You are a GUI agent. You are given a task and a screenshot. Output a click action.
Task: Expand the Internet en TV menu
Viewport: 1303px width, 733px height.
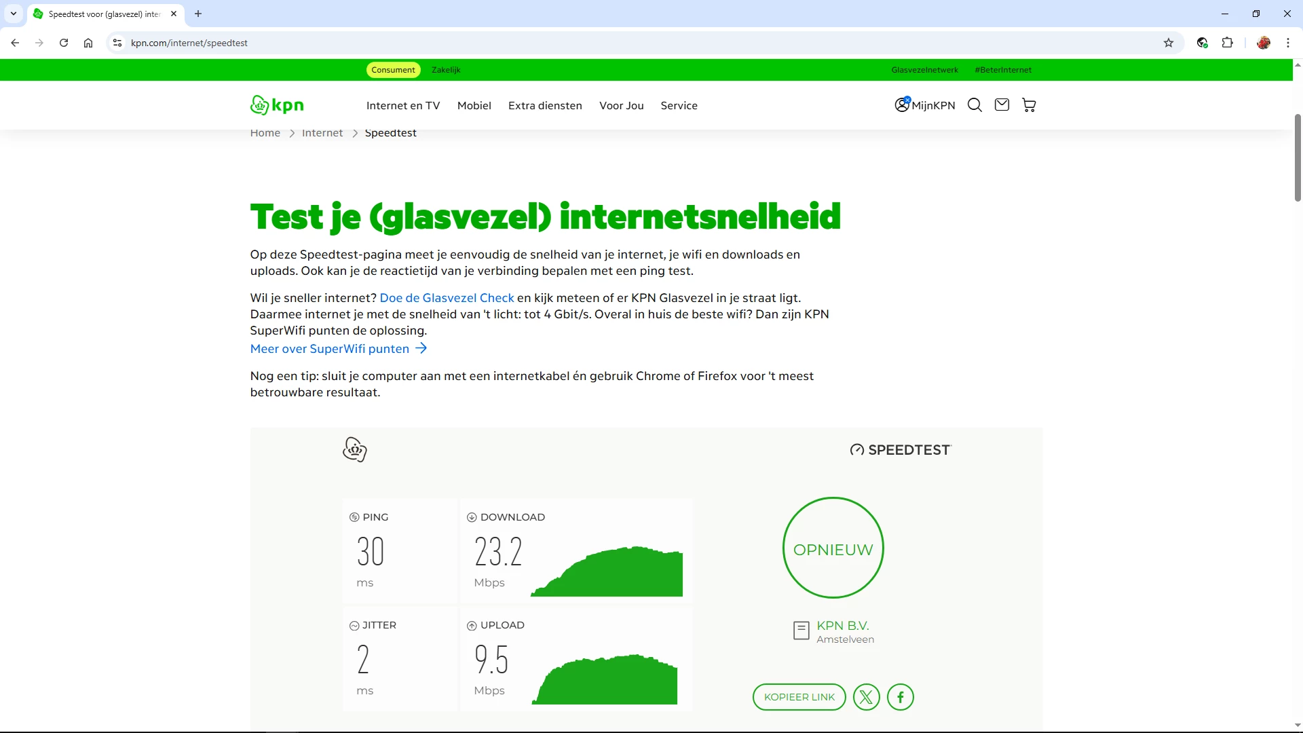pos(403,106)
